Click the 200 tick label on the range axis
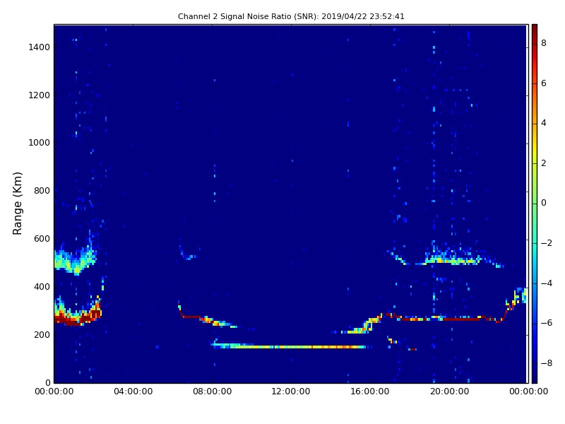The height and width of the screenshot is (424, 565). click(42, 334)
